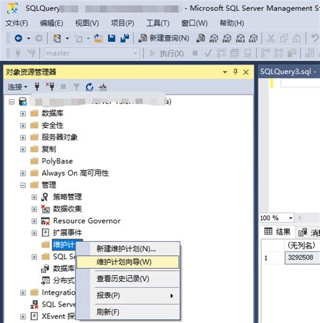This screenshot has width=320, height=323.
Task: Switch to the 结果 results tab
Action: click(277, 232)
